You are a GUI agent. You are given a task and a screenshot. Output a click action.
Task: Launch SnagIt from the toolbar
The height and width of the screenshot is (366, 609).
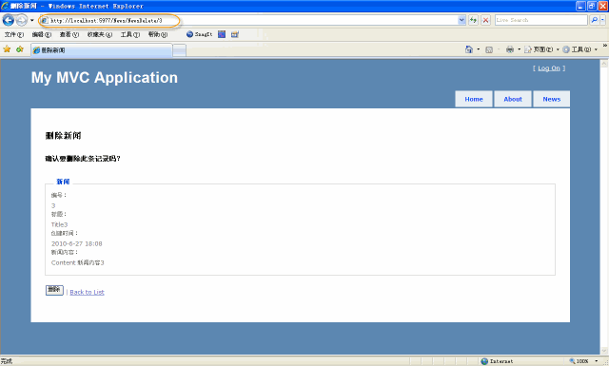199,34
